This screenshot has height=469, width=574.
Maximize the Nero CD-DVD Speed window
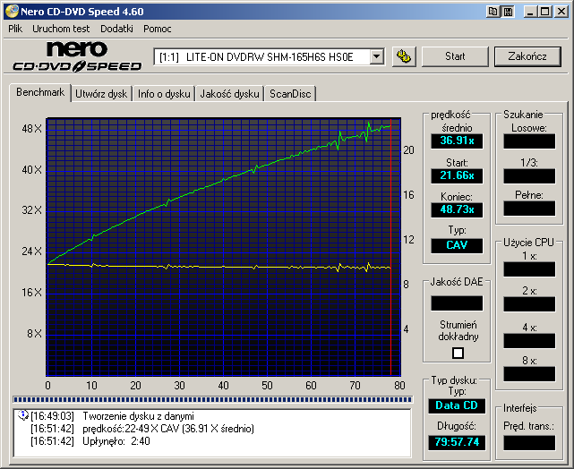tap(544, 12)
